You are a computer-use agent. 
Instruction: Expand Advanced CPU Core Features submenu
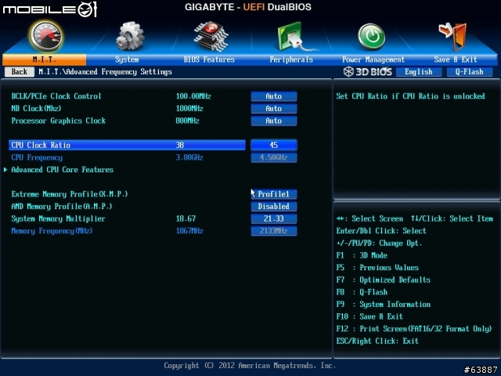pos(62,170)
